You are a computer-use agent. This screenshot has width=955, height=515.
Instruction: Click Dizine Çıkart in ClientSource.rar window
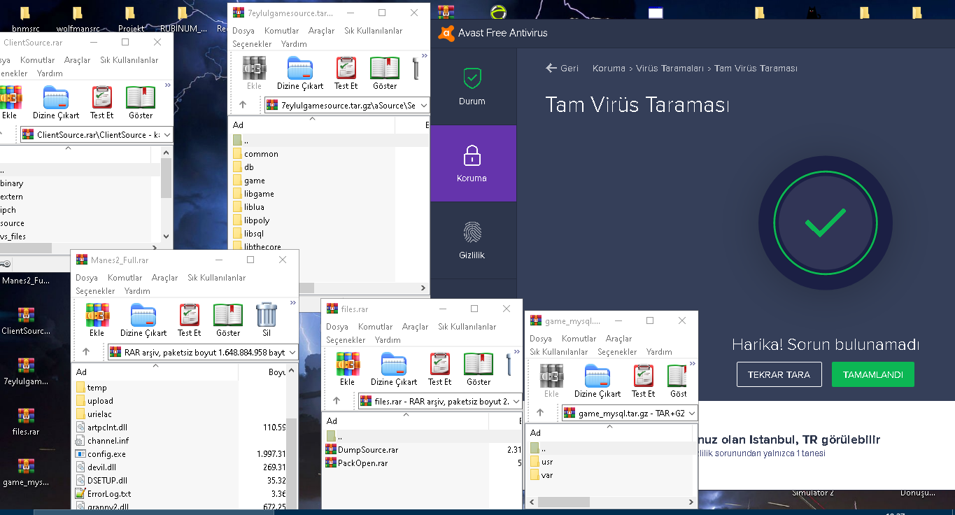[56, 102]
